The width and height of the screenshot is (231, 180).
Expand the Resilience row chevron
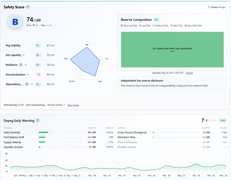tap(26, 65)
